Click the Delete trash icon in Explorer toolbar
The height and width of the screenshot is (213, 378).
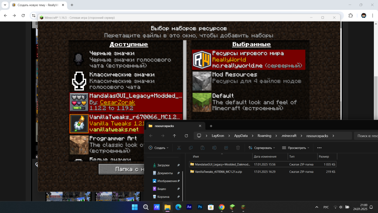point(238,148)
